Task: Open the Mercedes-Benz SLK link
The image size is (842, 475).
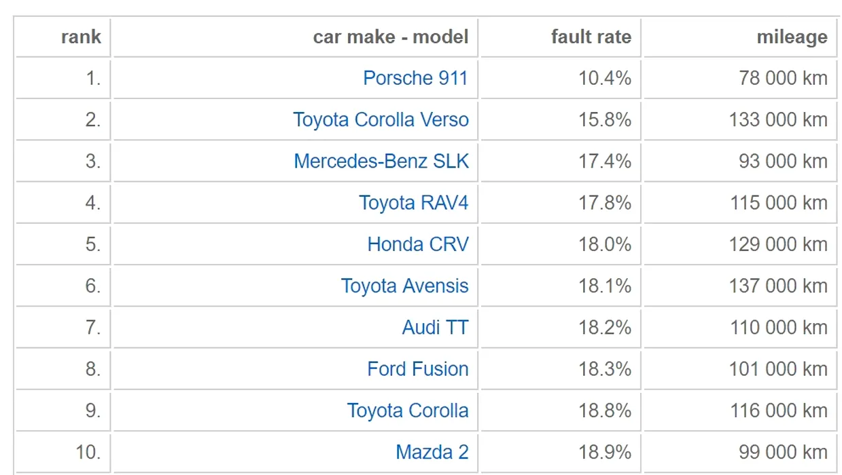Action: [x=381, y=161]
